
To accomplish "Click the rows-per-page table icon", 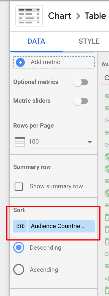I will [x=20, y=142].
